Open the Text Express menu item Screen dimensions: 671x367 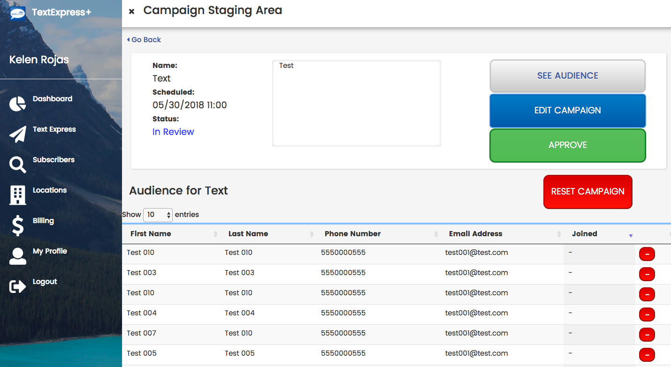pos(54,129)
